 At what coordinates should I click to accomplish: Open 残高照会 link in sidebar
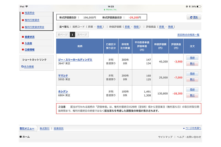(x=30, y=13)
